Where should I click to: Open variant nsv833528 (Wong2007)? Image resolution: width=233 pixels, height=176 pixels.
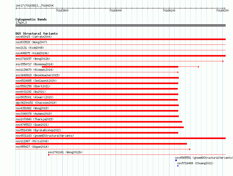point(31,42)
